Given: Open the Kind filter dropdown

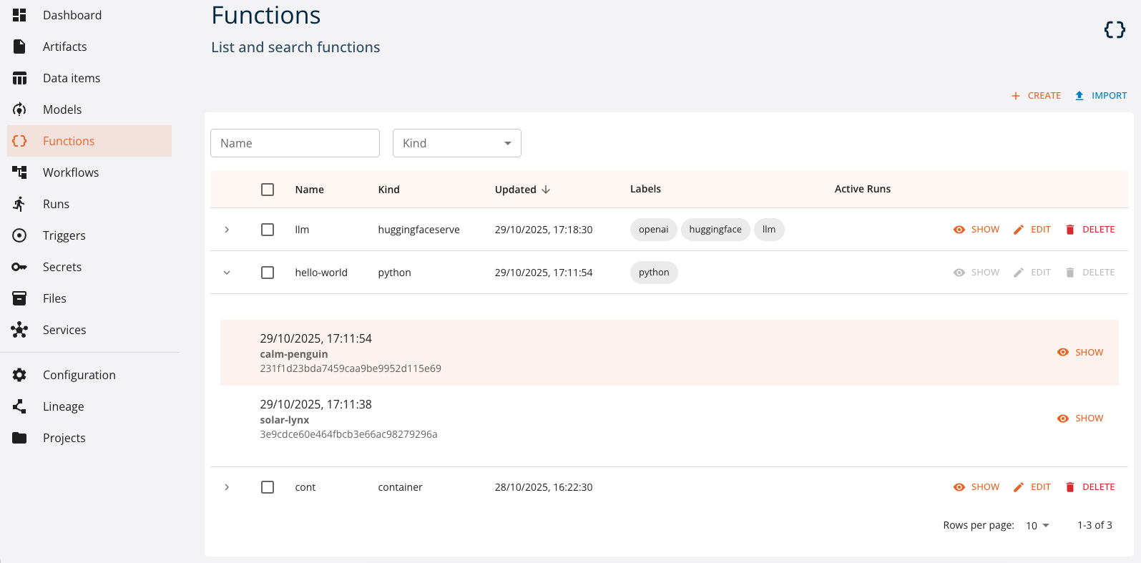Looking at the screenshot, I should click(x=456, y=143).
